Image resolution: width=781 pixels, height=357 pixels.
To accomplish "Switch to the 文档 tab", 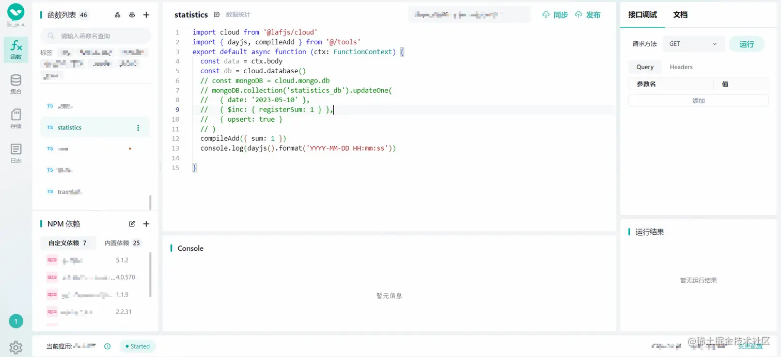I will [680, 14].
